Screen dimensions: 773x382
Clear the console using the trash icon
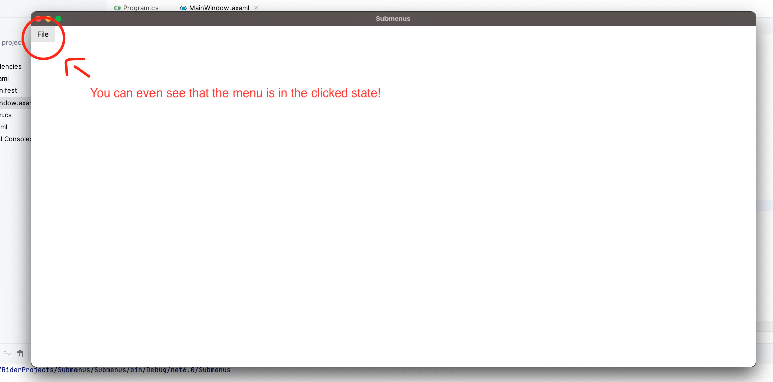tap(20, 353)
